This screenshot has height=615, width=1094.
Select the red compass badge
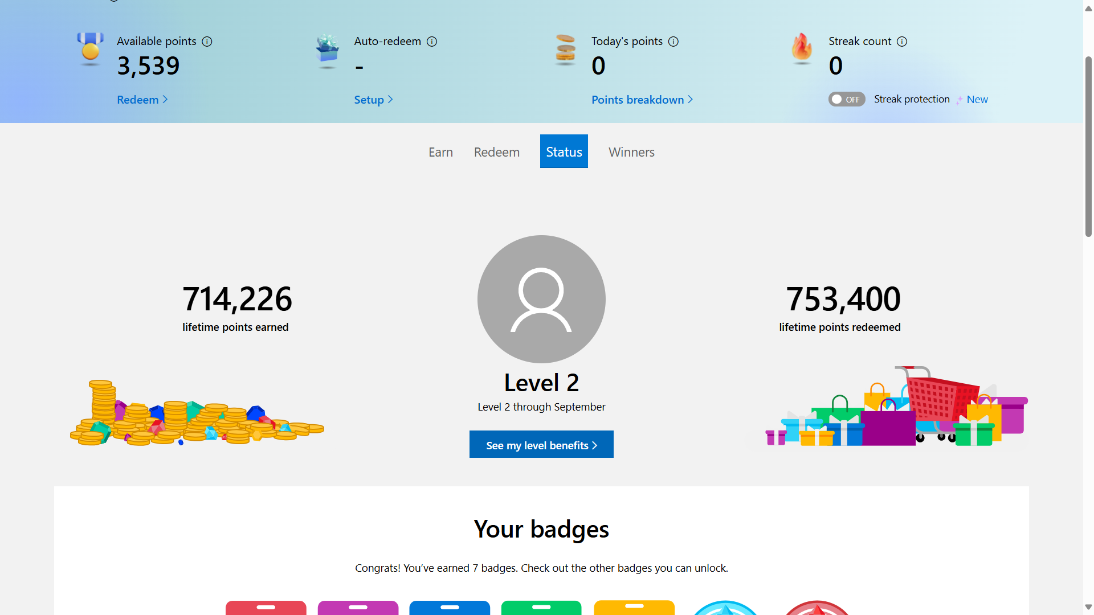point(817,609)
